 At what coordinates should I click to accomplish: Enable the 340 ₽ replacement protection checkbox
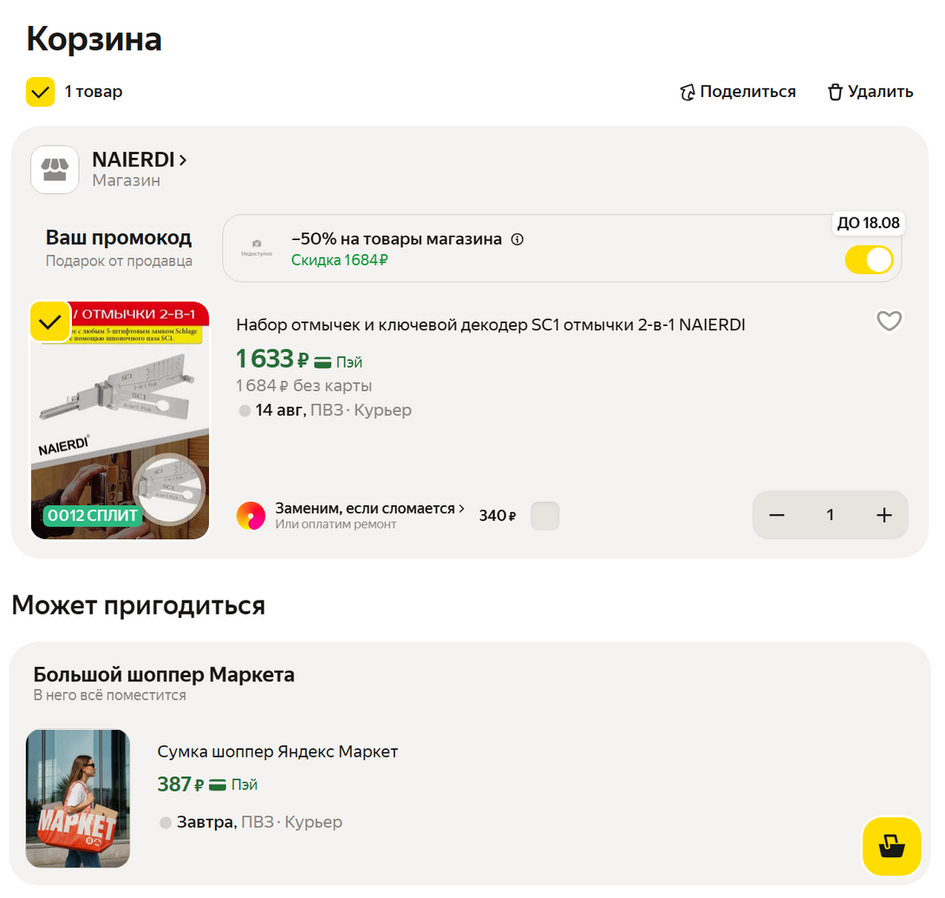point(544,516)
